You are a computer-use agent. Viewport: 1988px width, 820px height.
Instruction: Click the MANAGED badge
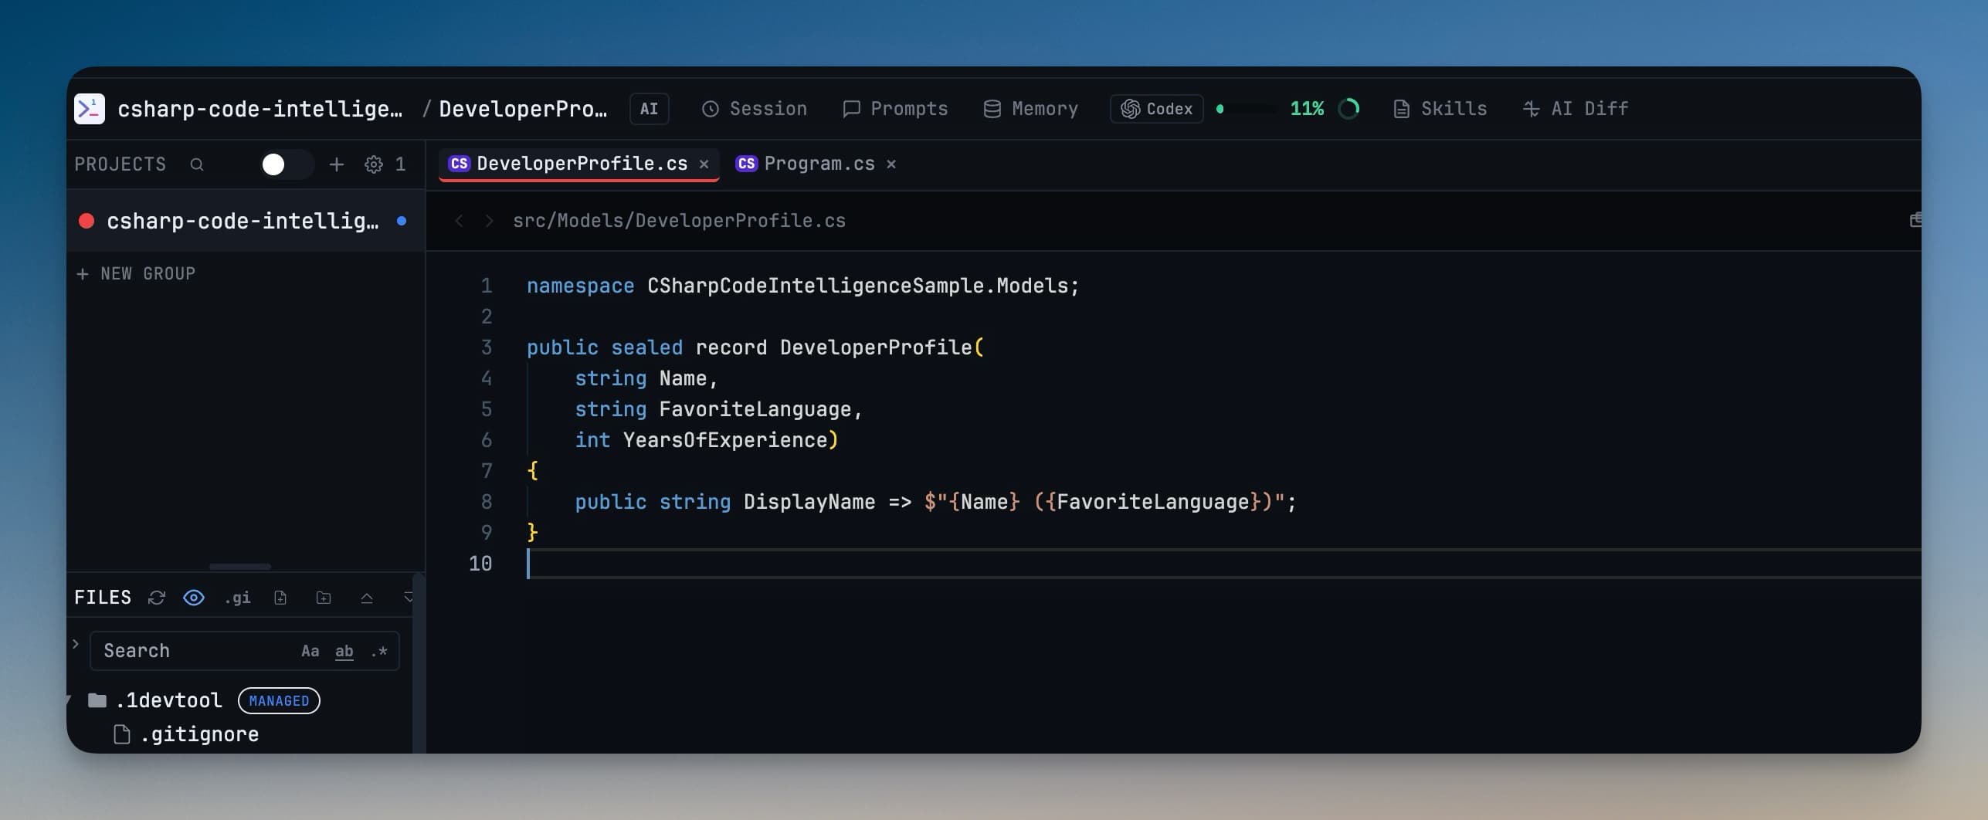pyautogui.click(x=279, y=700)
